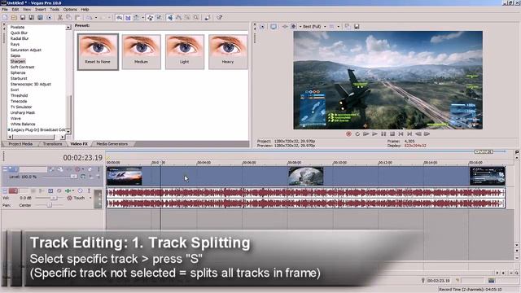Click Play From Start under preview

(x=366, y=133)
